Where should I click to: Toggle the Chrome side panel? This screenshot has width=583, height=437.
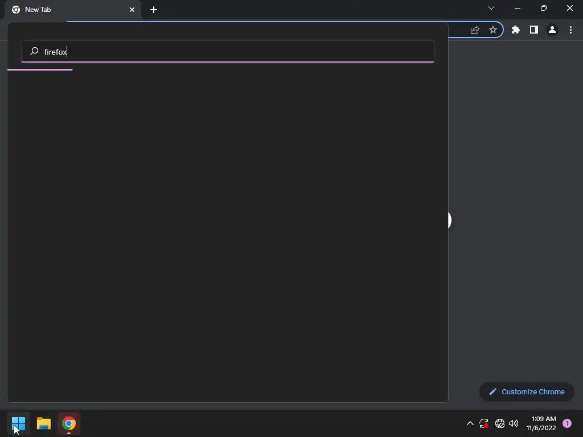(x=534, y=30)
